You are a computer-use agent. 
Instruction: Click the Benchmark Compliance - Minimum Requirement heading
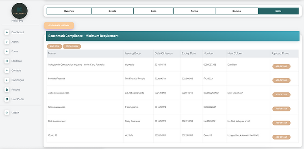(83, 36)
